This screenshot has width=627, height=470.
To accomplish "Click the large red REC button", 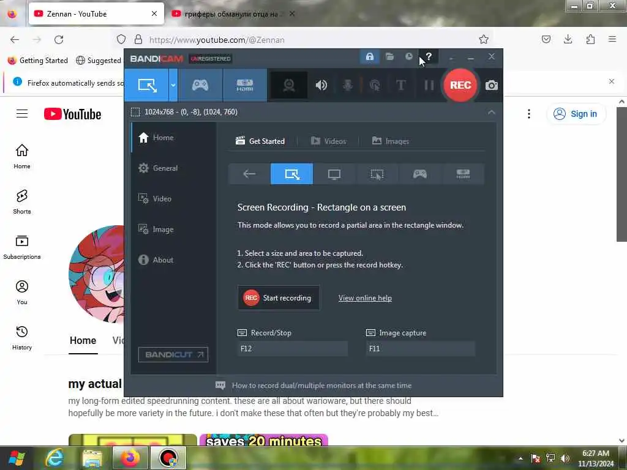I will (460, 85).
